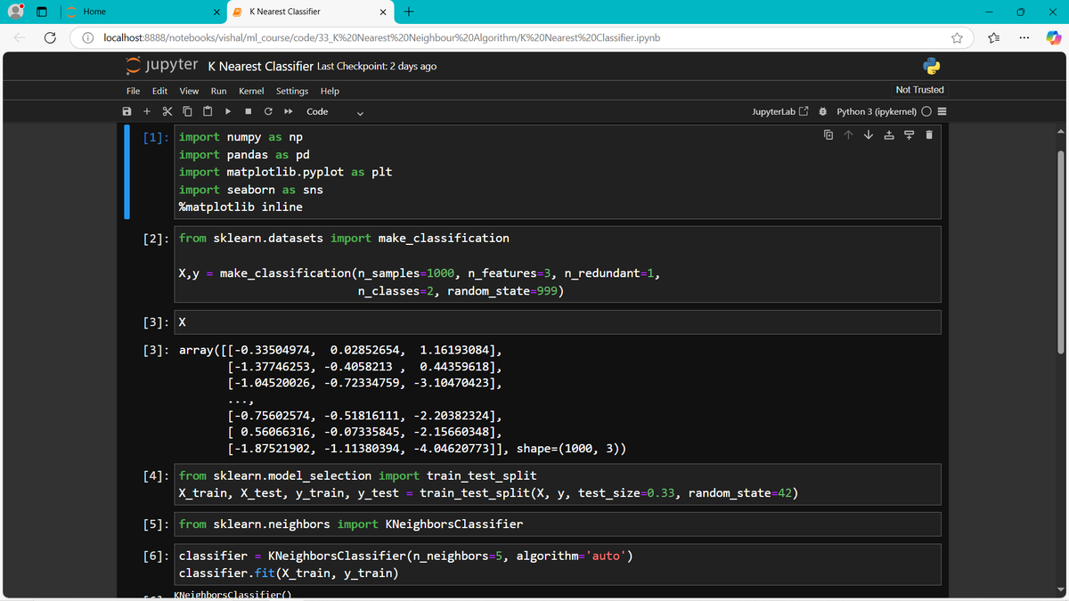The width and height of the screenshot is (1069, 601).
Task: Click the Python logo icon
Action: click(932, 66)
